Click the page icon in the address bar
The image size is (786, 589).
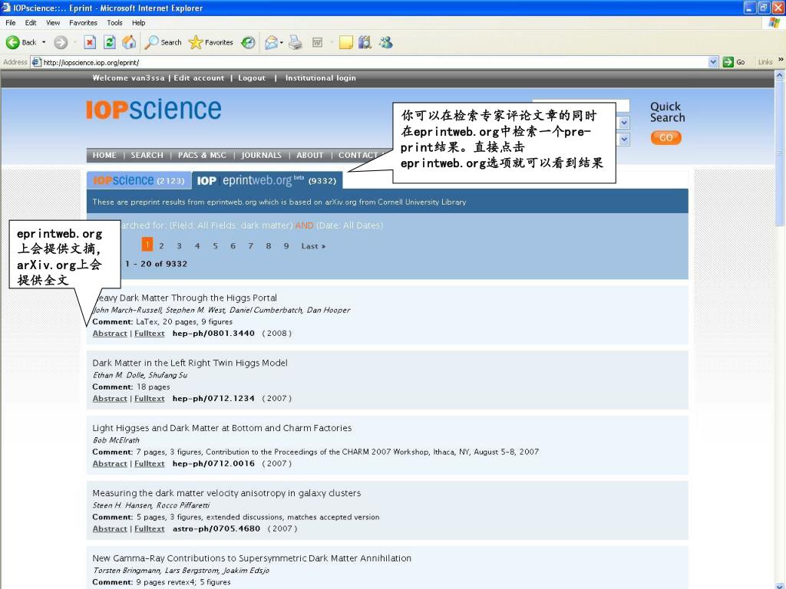tap(36, 62)
